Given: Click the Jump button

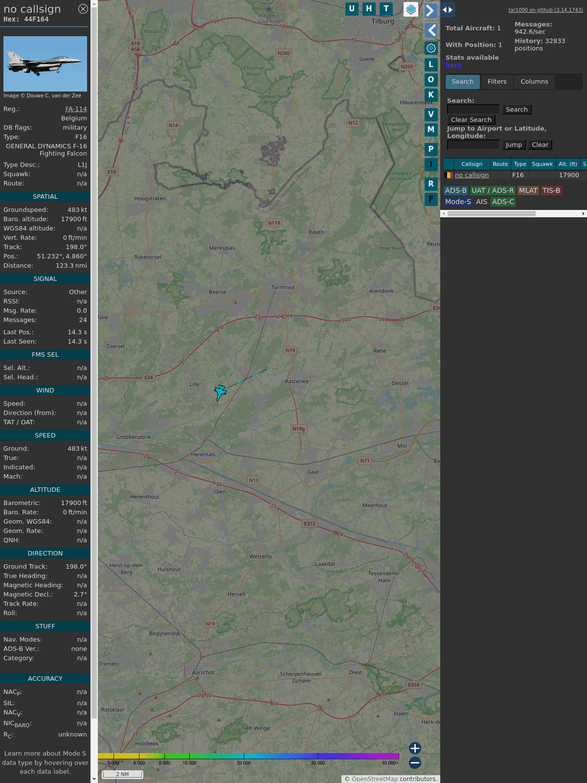Looking at the screenshot, I should [x=514, y=145].
